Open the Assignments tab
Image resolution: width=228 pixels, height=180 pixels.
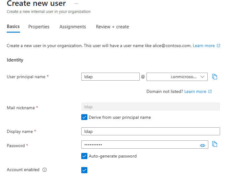point(73,27)
